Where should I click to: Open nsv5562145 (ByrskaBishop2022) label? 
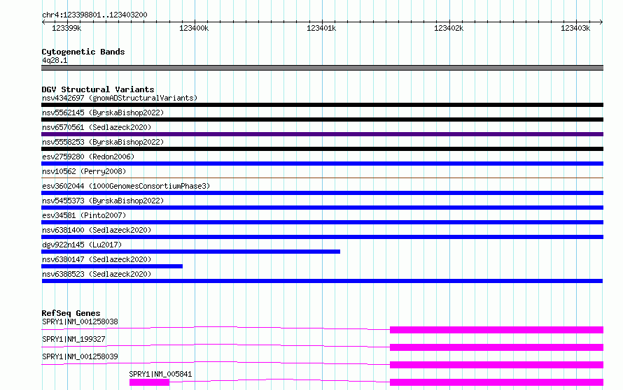click(x=103, y=113)
